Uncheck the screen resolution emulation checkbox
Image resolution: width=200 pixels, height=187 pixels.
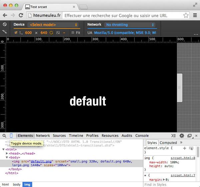[16, 33]
